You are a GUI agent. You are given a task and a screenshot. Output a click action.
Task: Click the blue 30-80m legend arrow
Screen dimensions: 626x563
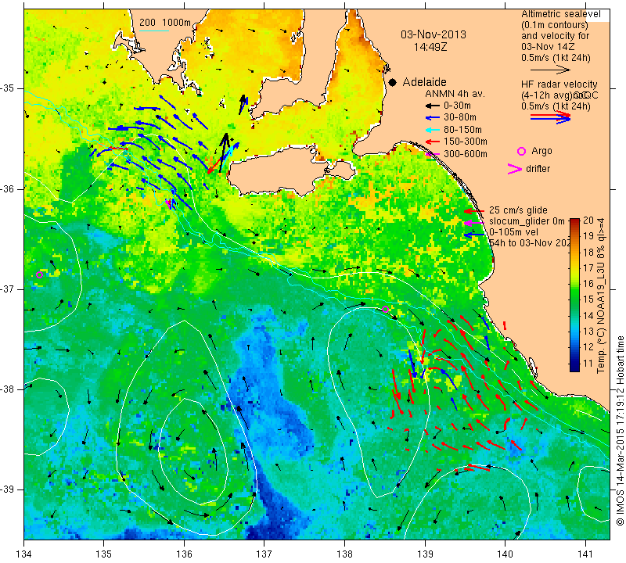click(x=432, y=118)
